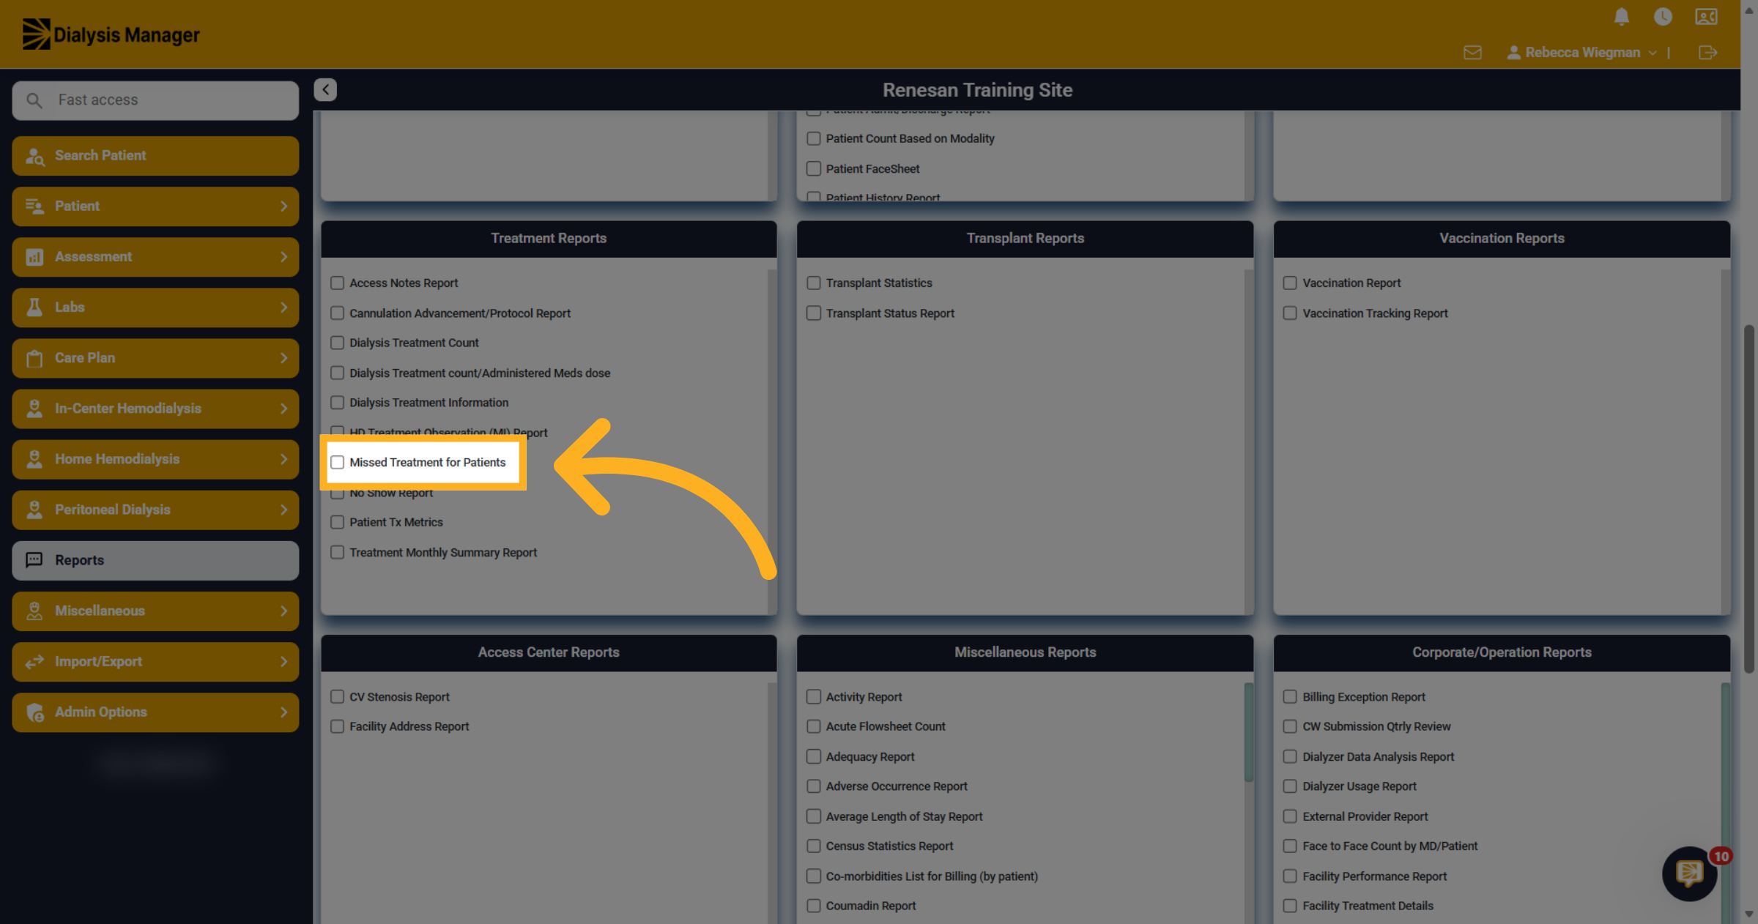Expand the Miscellaneous menu chevron
This screenshot has width=1758, height=924.
click(283, 611)
